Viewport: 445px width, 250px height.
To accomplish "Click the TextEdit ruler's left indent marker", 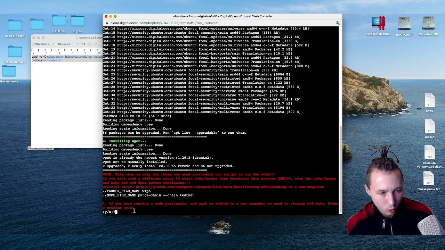I will pos(32,50).
